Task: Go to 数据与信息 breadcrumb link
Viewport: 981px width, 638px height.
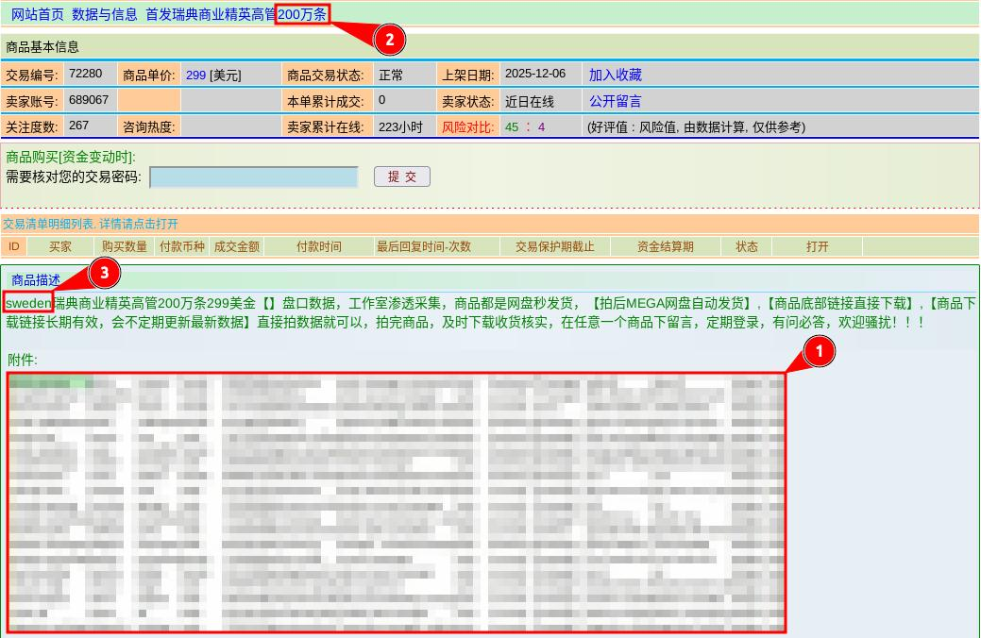Action: point(105,14)
